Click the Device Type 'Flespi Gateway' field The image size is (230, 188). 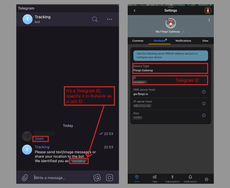[x=170, y=68]
